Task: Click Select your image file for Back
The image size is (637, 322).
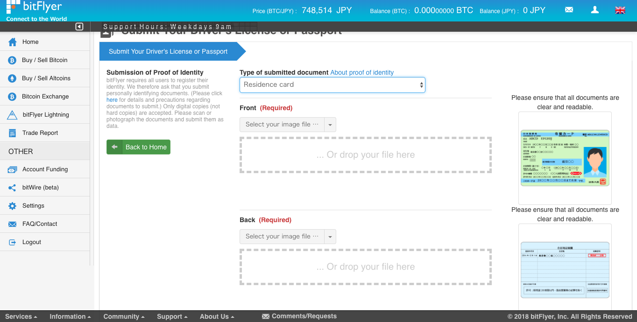Action: point(282,237)
